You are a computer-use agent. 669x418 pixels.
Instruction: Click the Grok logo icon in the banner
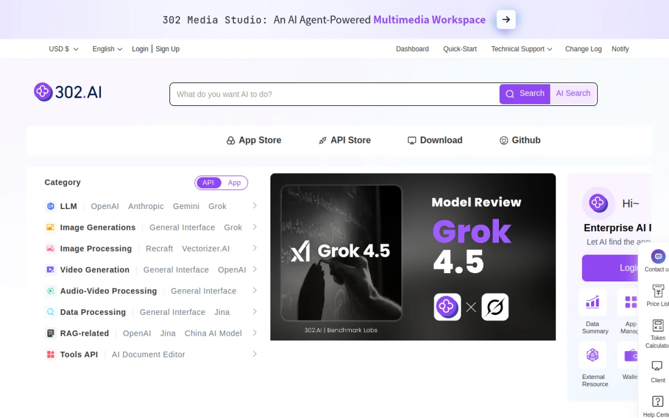[495, 307]
